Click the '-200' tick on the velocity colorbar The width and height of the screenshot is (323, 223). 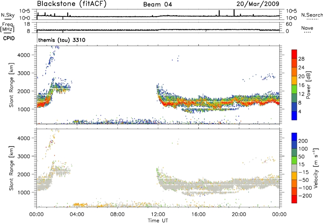coord(305,196)
